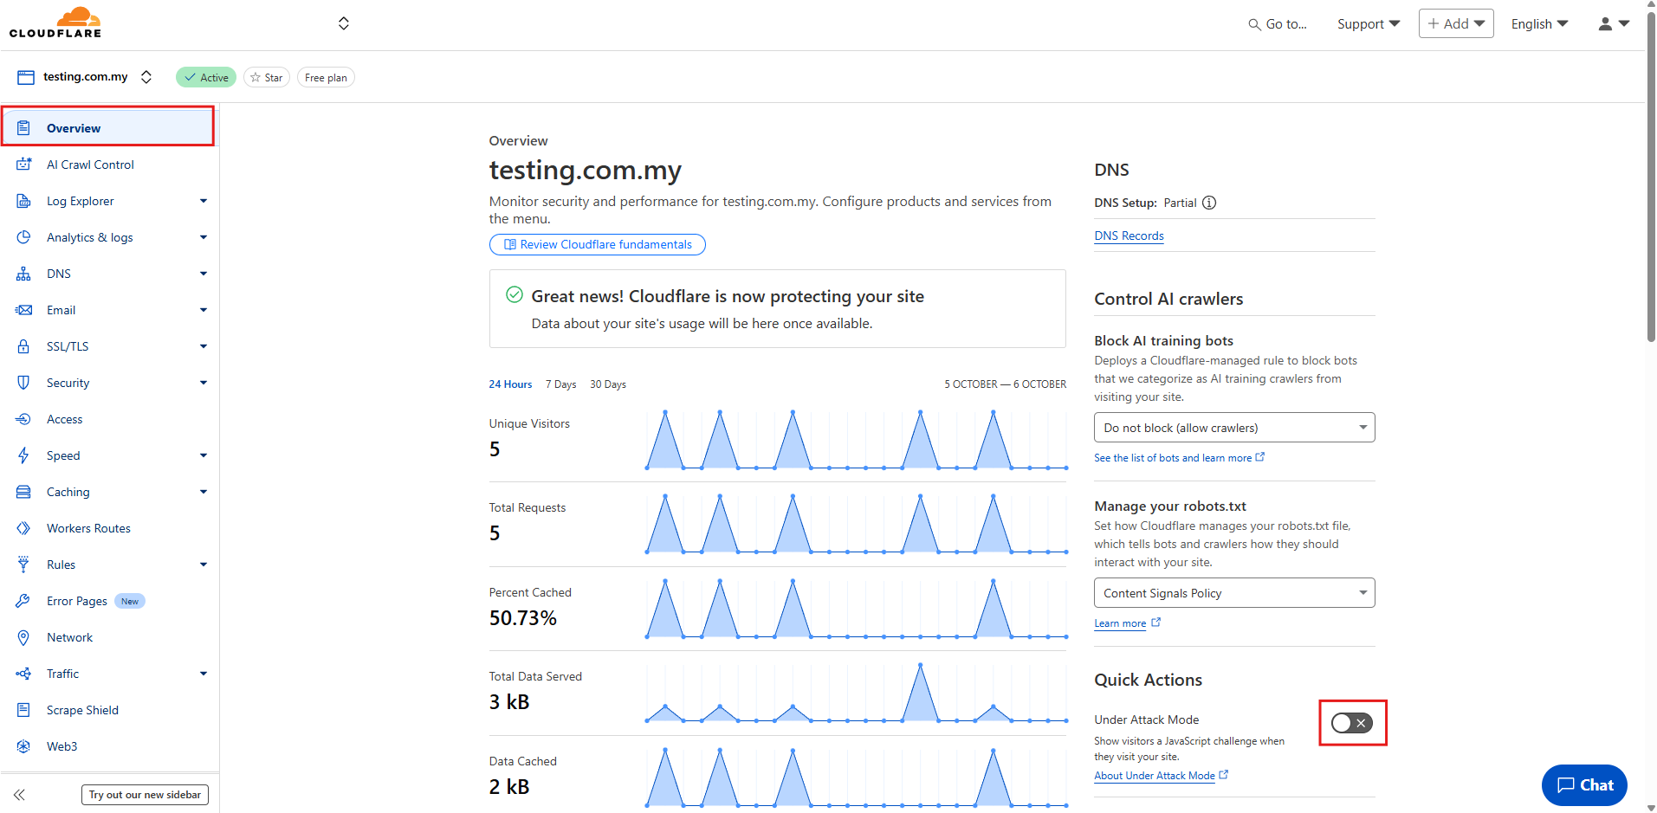Screen dimensions: 1657x813
Task: Click Review Cloudflare fundamentals button
Action: [x=598, y=245]
